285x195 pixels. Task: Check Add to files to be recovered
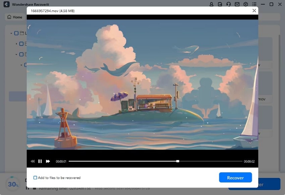pos(35,178)
